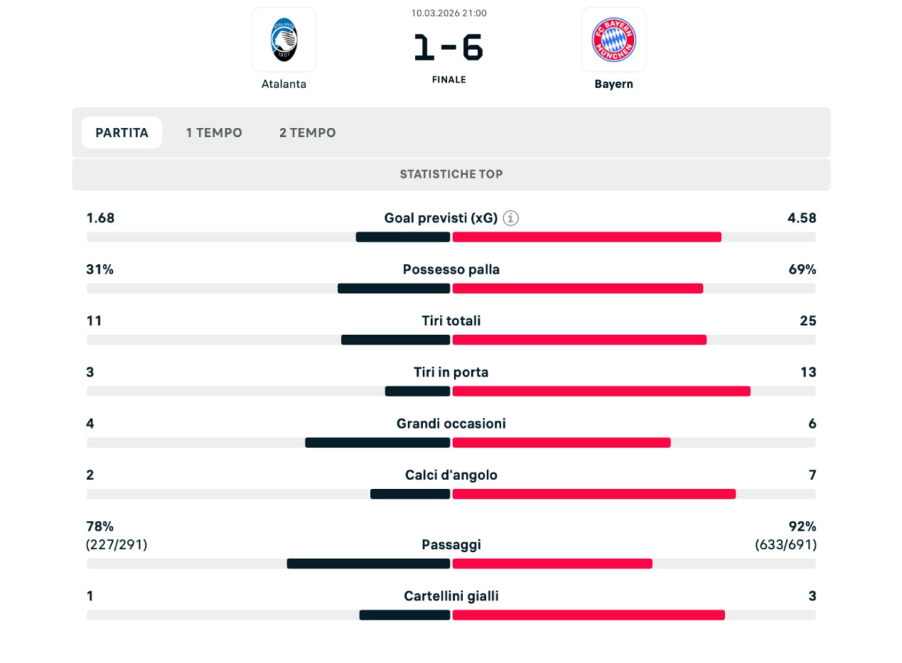Click the Atalanta team name
Screen dimensions: 902x663
(284, 84)
